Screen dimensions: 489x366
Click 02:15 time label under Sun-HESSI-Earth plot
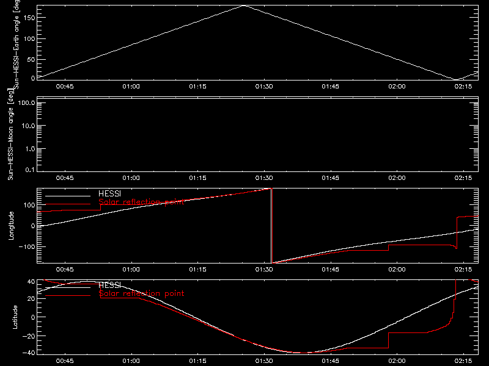pyautogui.click(x=463, y=86)
